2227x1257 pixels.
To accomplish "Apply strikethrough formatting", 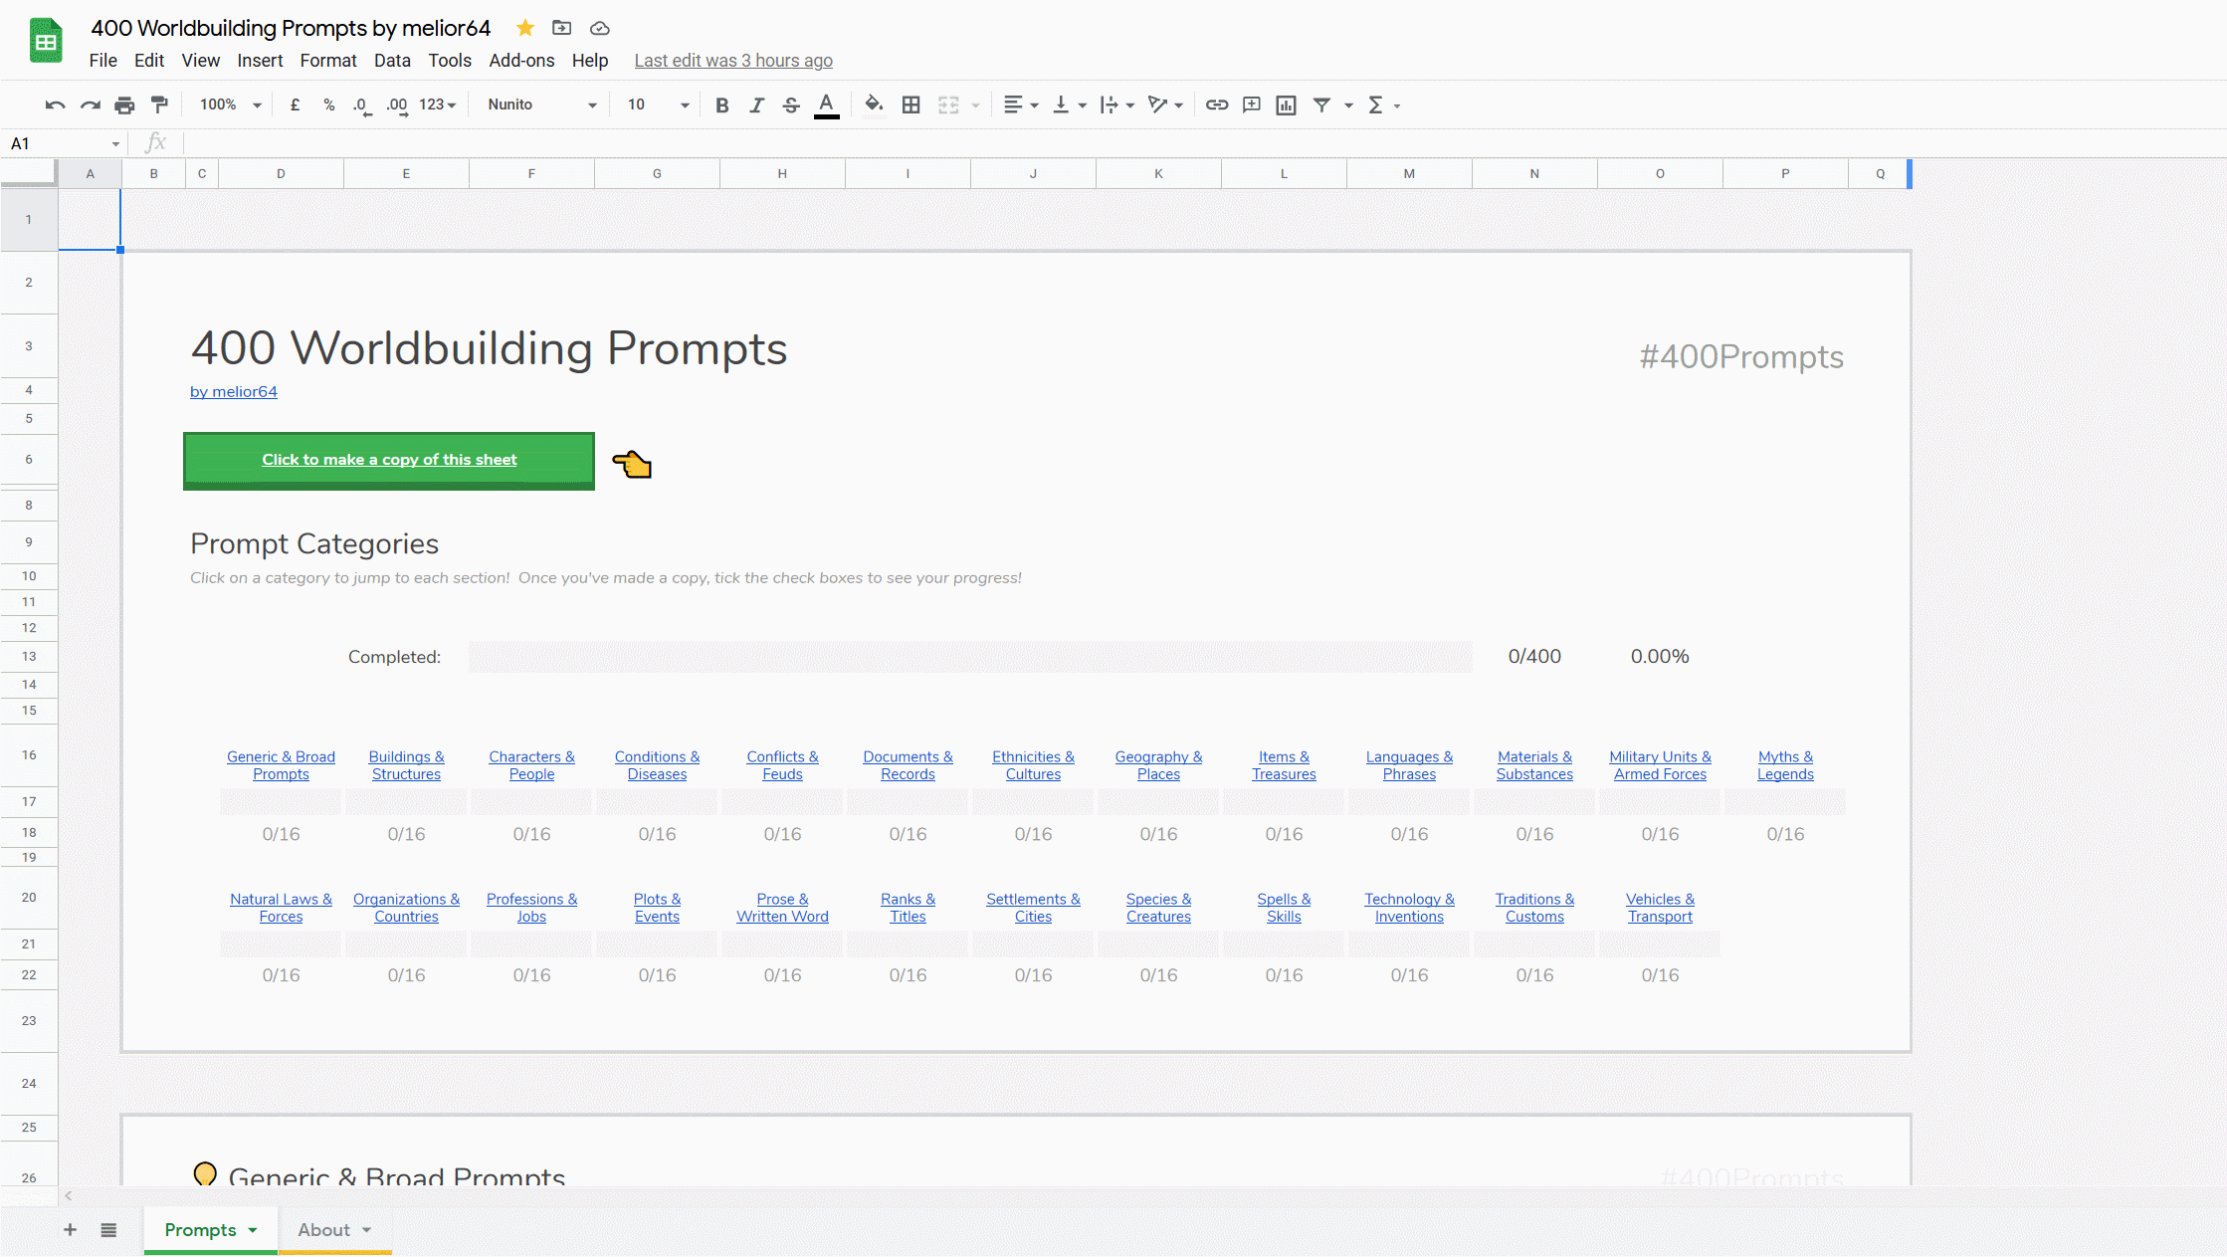I will 791,105.
